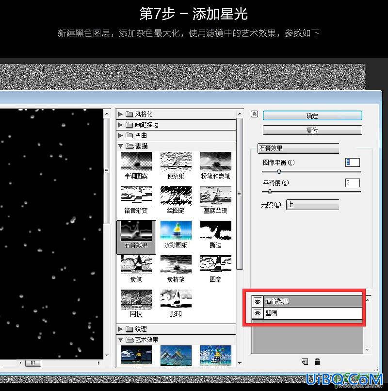
Task: Open the 石膏效果 filter name dropdown
Action: pyautogui.click(x=298, y=148)
